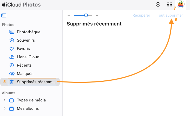Click the Tout supprimer button
Viewport: 190px width, 116px height.
pos(170,15)
